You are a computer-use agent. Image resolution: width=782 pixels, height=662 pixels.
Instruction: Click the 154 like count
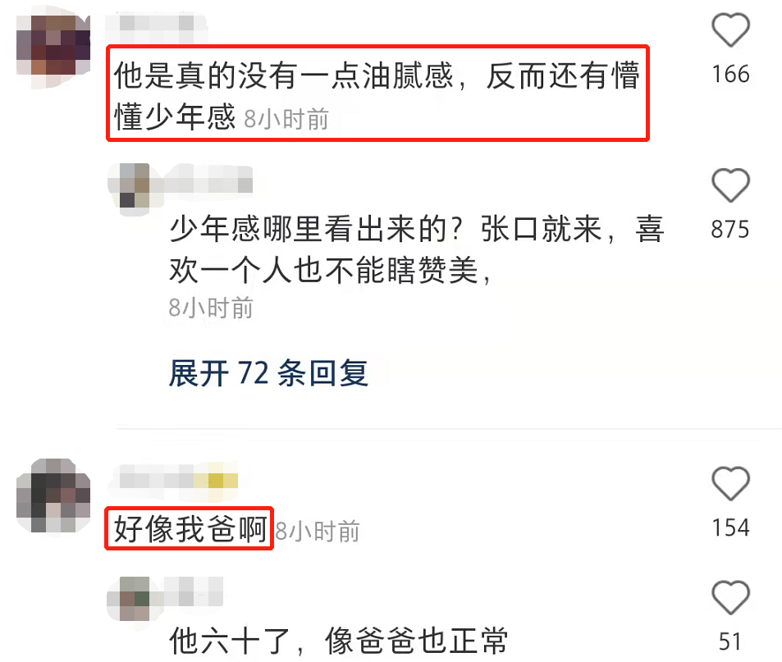pyautogui.click(x=730, y=528)
